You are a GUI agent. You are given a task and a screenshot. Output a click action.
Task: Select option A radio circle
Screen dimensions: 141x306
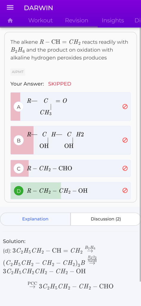pos(19,107)
